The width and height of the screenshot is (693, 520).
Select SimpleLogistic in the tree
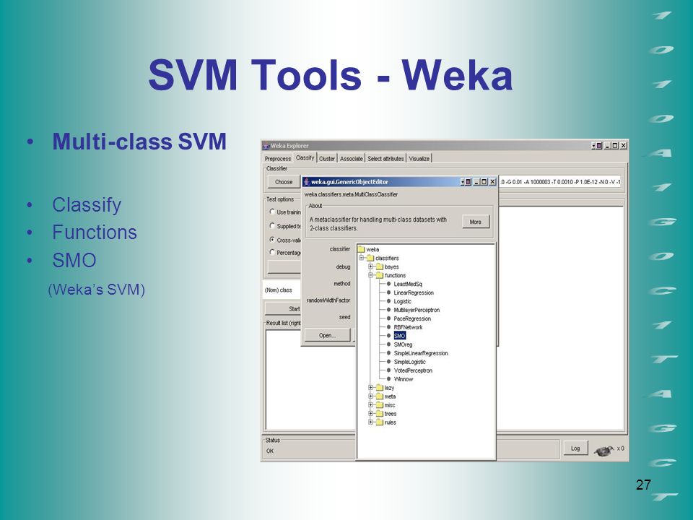pos(410,362)
